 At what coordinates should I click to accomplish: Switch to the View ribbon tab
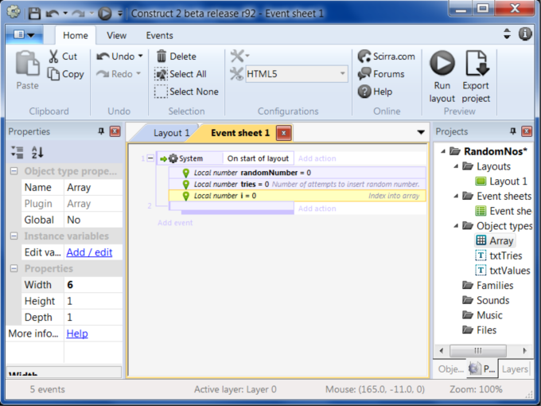(x=117, y=36)
